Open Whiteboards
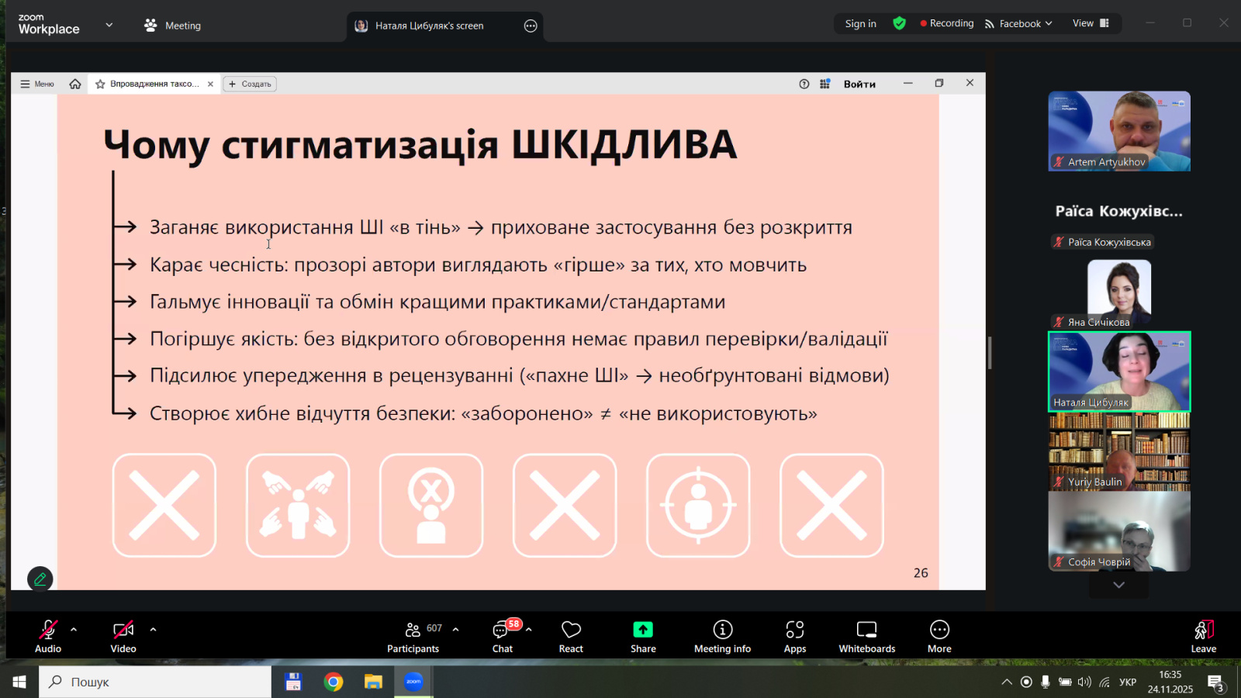The width and height of the screenshot is (1241, 698). point(866,636)
